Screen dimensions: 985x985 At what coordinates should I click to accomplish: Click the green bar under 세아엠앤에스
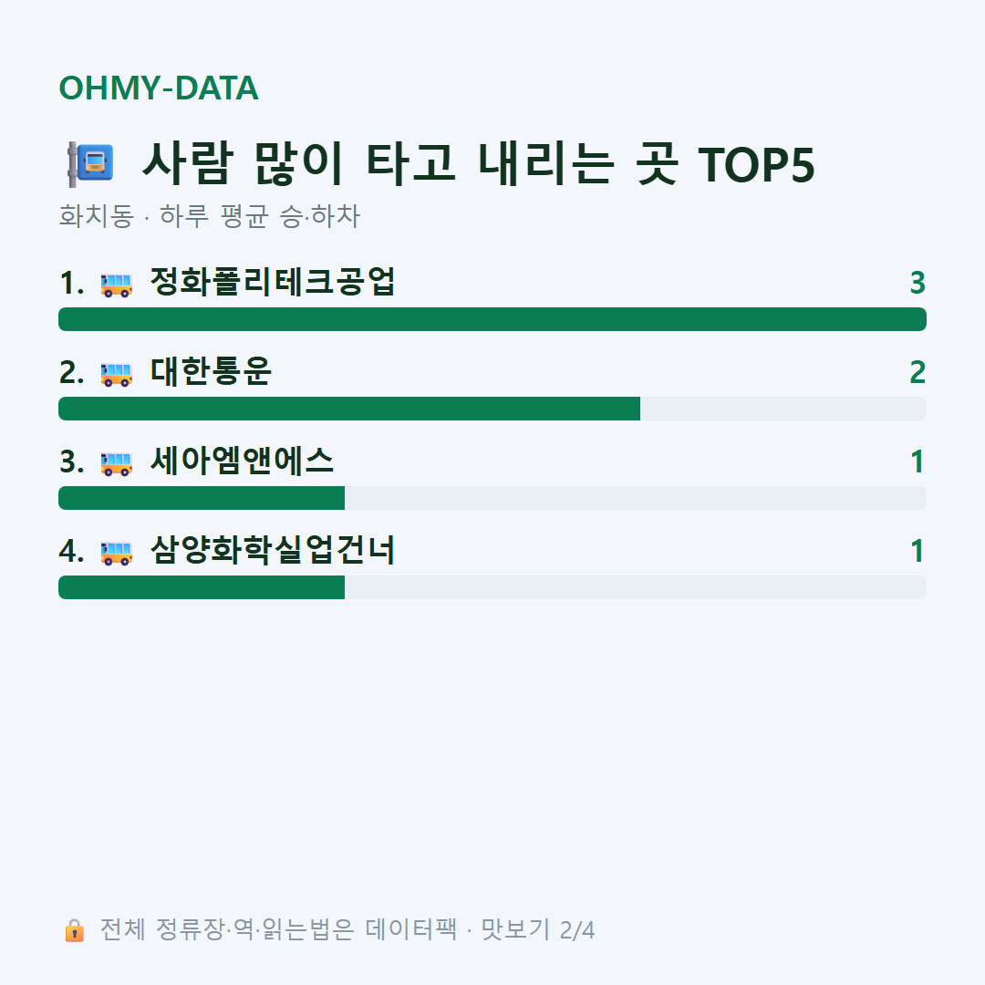point(202,498)
